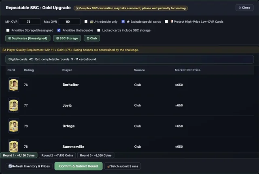Click the lock icon beside Untradeable only
Screen dimensions: 259x174
coord(91,21)
